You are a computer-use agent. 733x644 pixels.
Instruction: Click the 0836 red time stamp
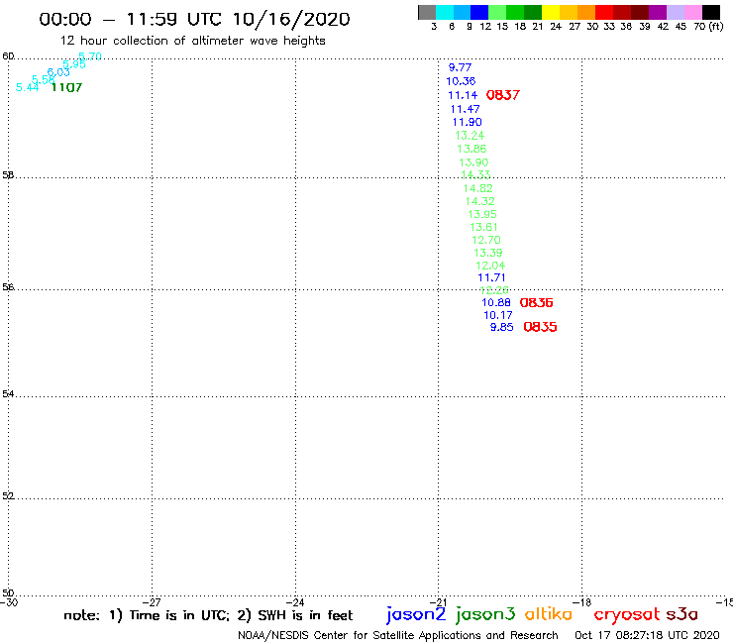pyautogui.click(x=536, y=302)
